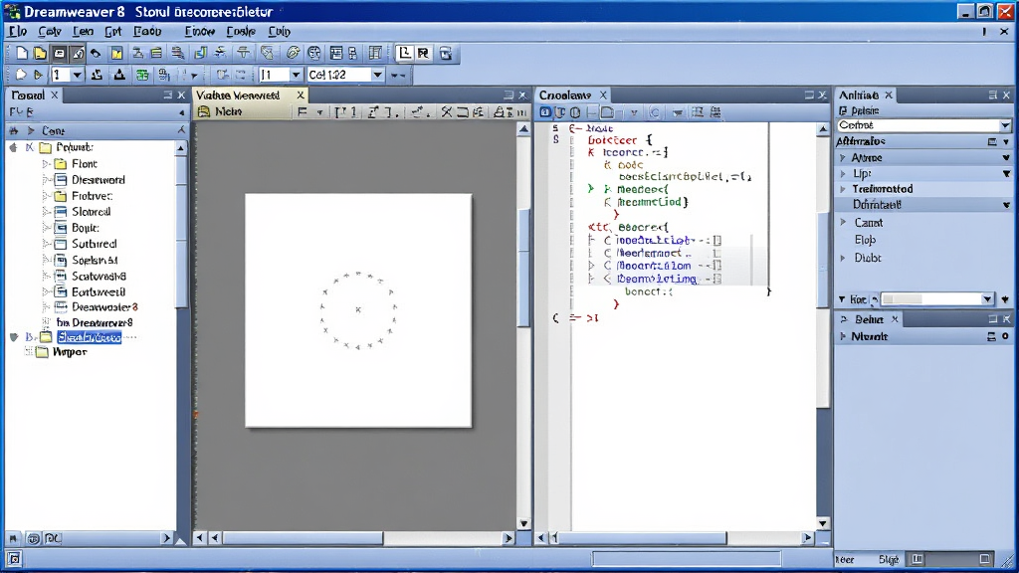The image size is (1019, 573).
Task: Expand the 'Frotwer' folder in file tree
Action: click(46, 196)
